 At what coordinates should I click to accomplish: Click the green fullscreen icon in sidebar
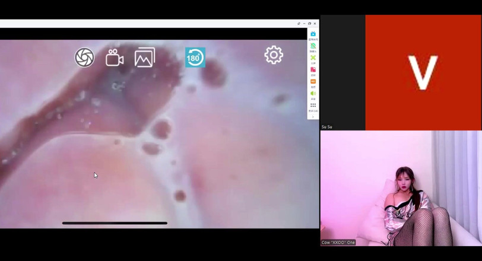pos(313,58)
